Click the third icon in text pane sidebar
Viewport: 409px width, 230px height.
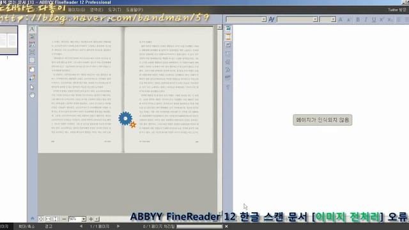[x=228, y=45]
